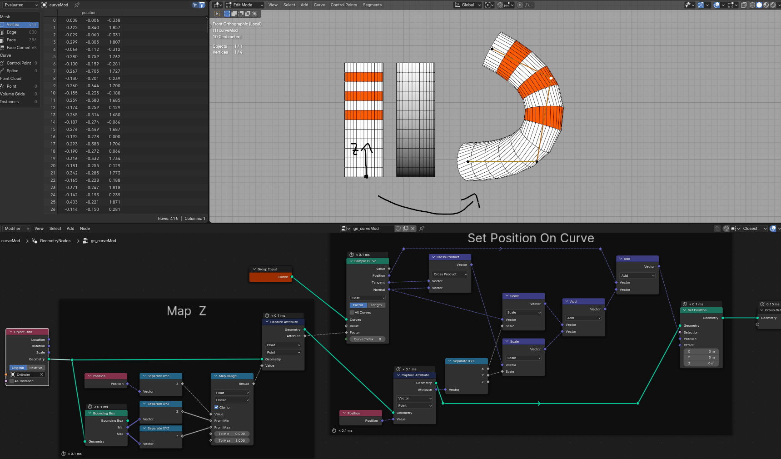
Task: Enable the Clamp checkbox in Map Range
Action: pyautogui.click(x=216, y=407)
